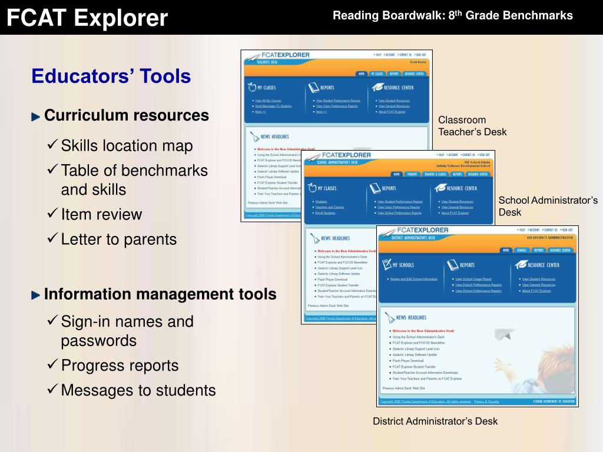Click Flash Player Download headline on District Desk

coord(407,361)
